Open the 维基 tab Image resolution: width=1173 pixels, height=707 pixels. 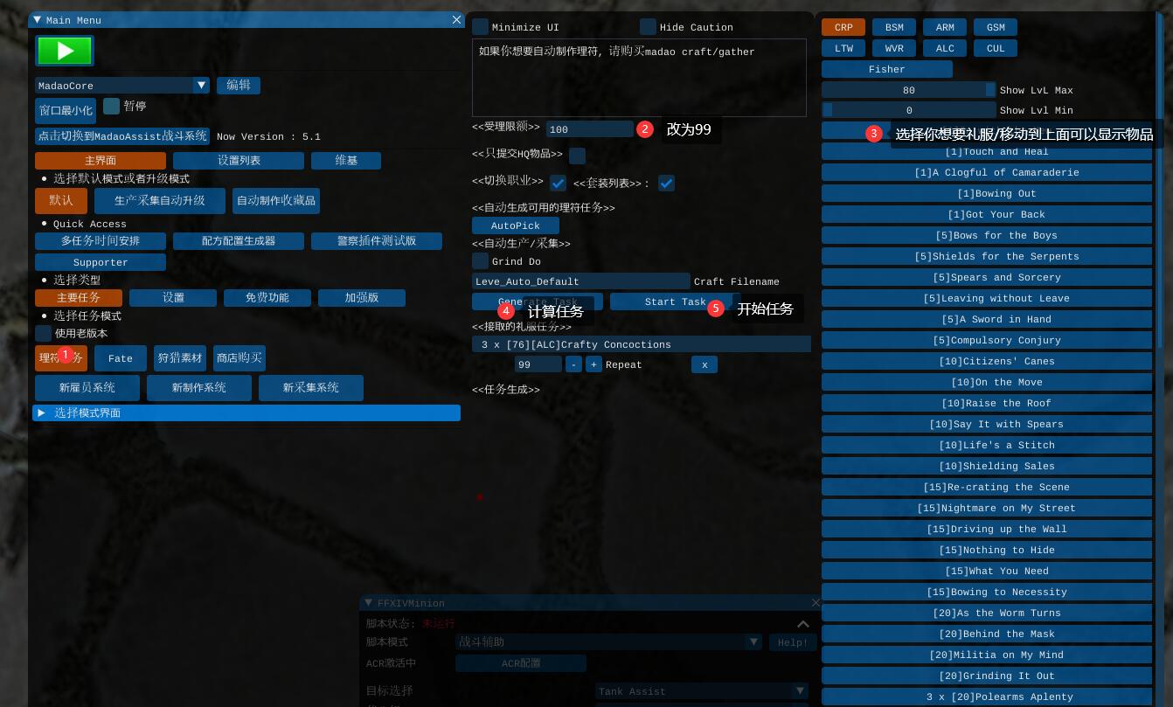point(345,161)
